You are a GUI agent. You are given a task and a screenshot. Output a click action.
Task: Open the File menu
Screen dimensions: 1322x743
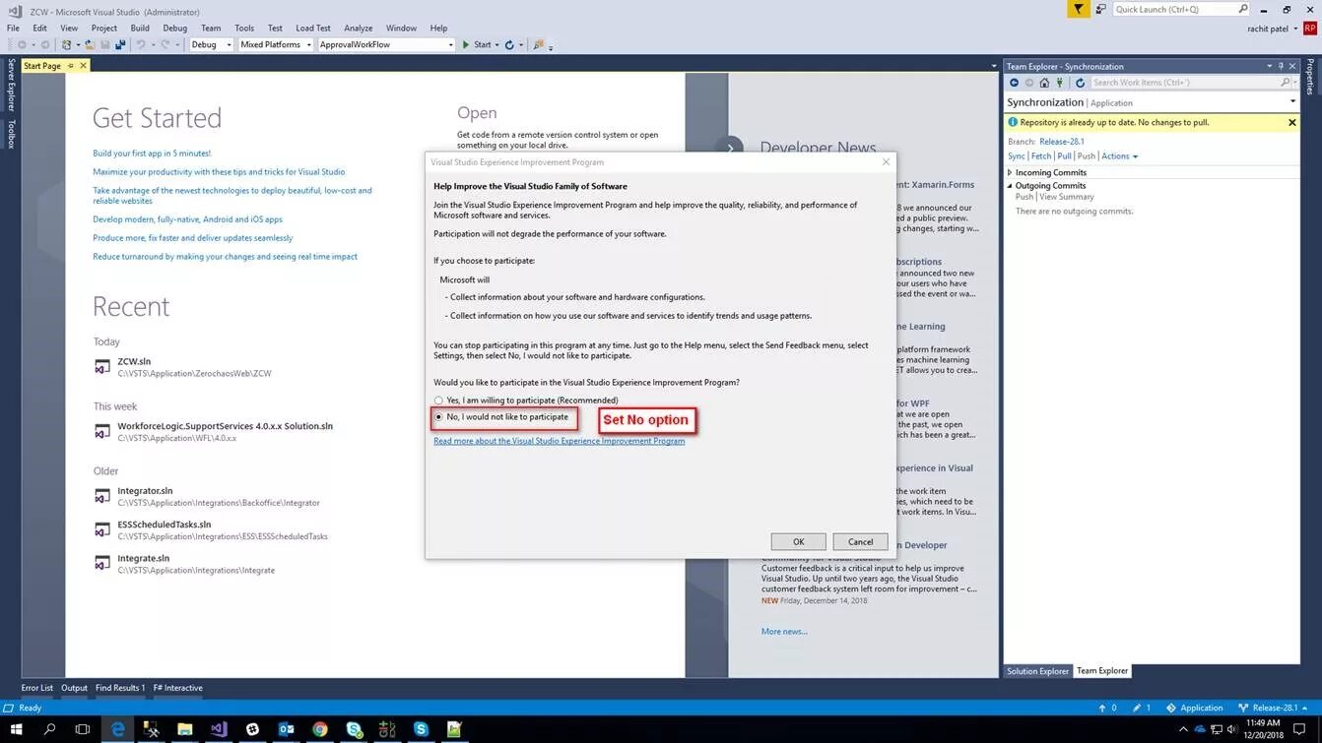[13, 29]
